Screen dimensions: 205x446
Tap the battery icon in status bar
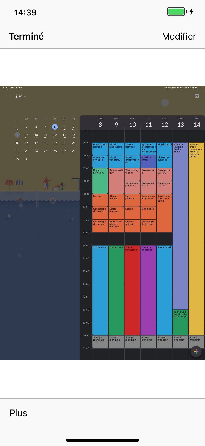[x=177, y=12]
